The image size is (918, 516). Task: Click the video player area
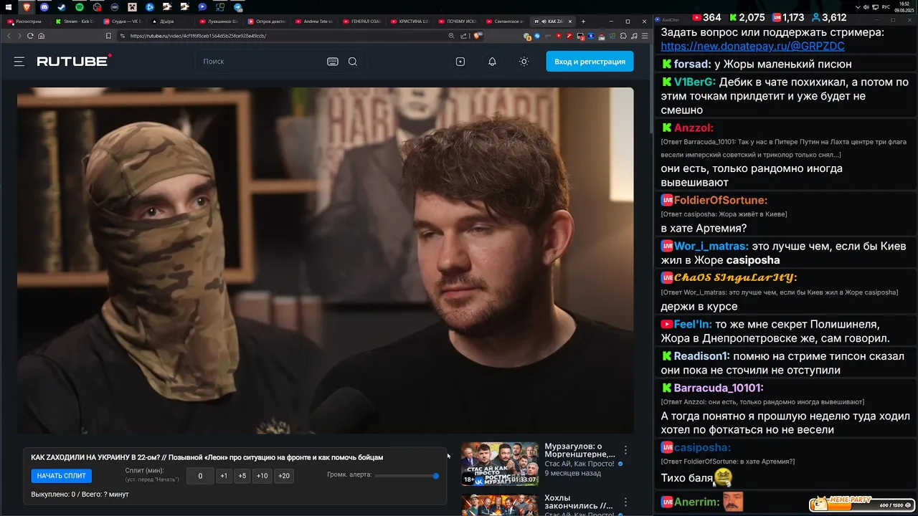(x=325, y=260)
